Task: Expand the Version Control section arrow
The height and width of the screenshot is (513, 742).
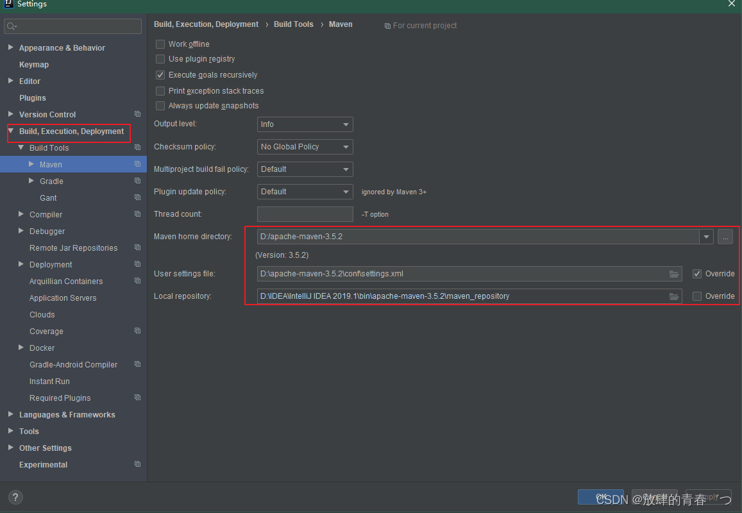Action: point(11,114)
